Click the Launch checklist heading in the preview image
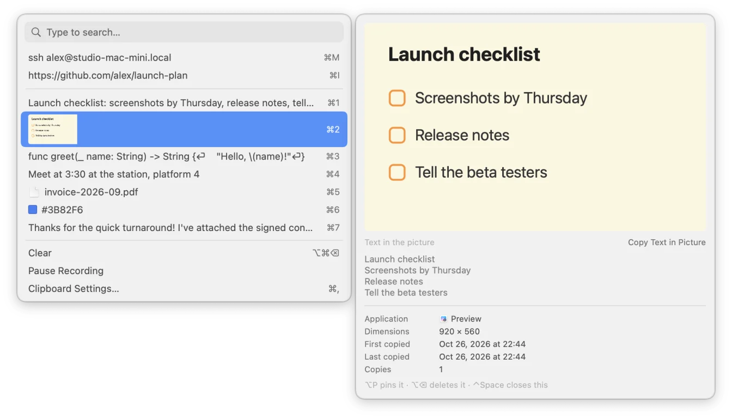 click(464, 54)
